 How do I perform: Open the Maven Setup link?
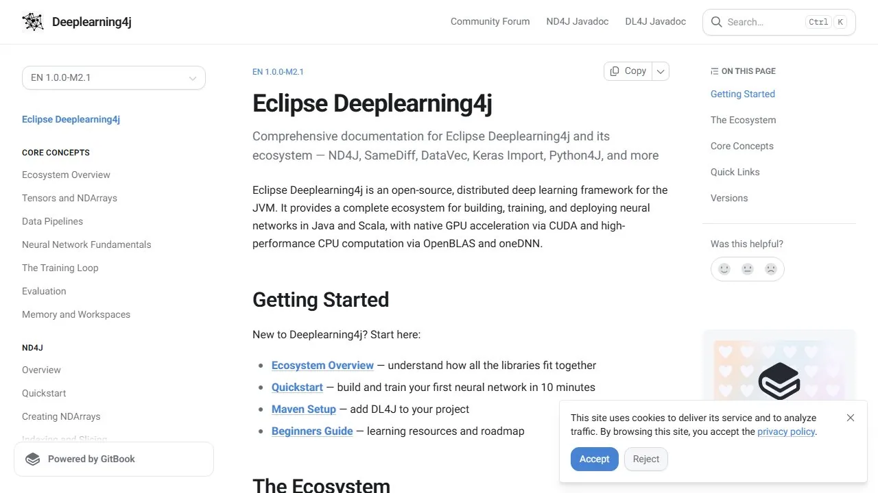click(304, 409)
